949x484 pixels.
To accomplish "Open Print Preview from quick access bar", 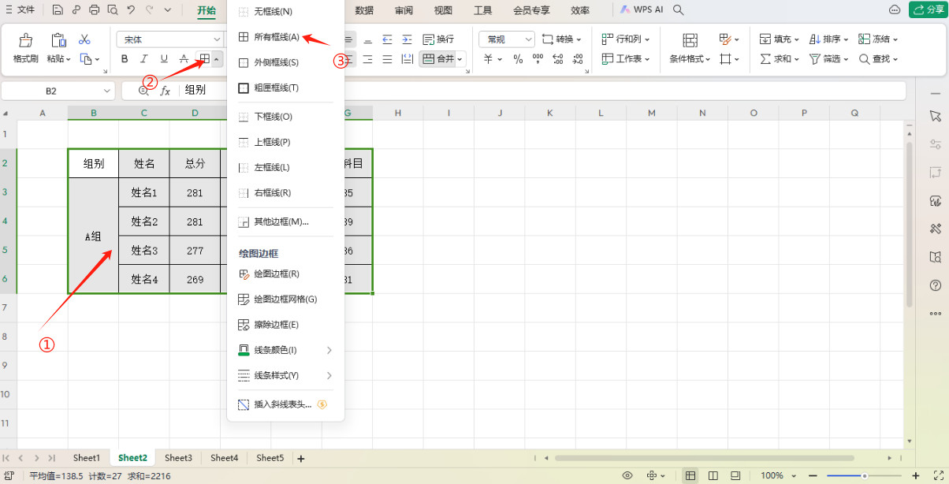I will 112,10.
